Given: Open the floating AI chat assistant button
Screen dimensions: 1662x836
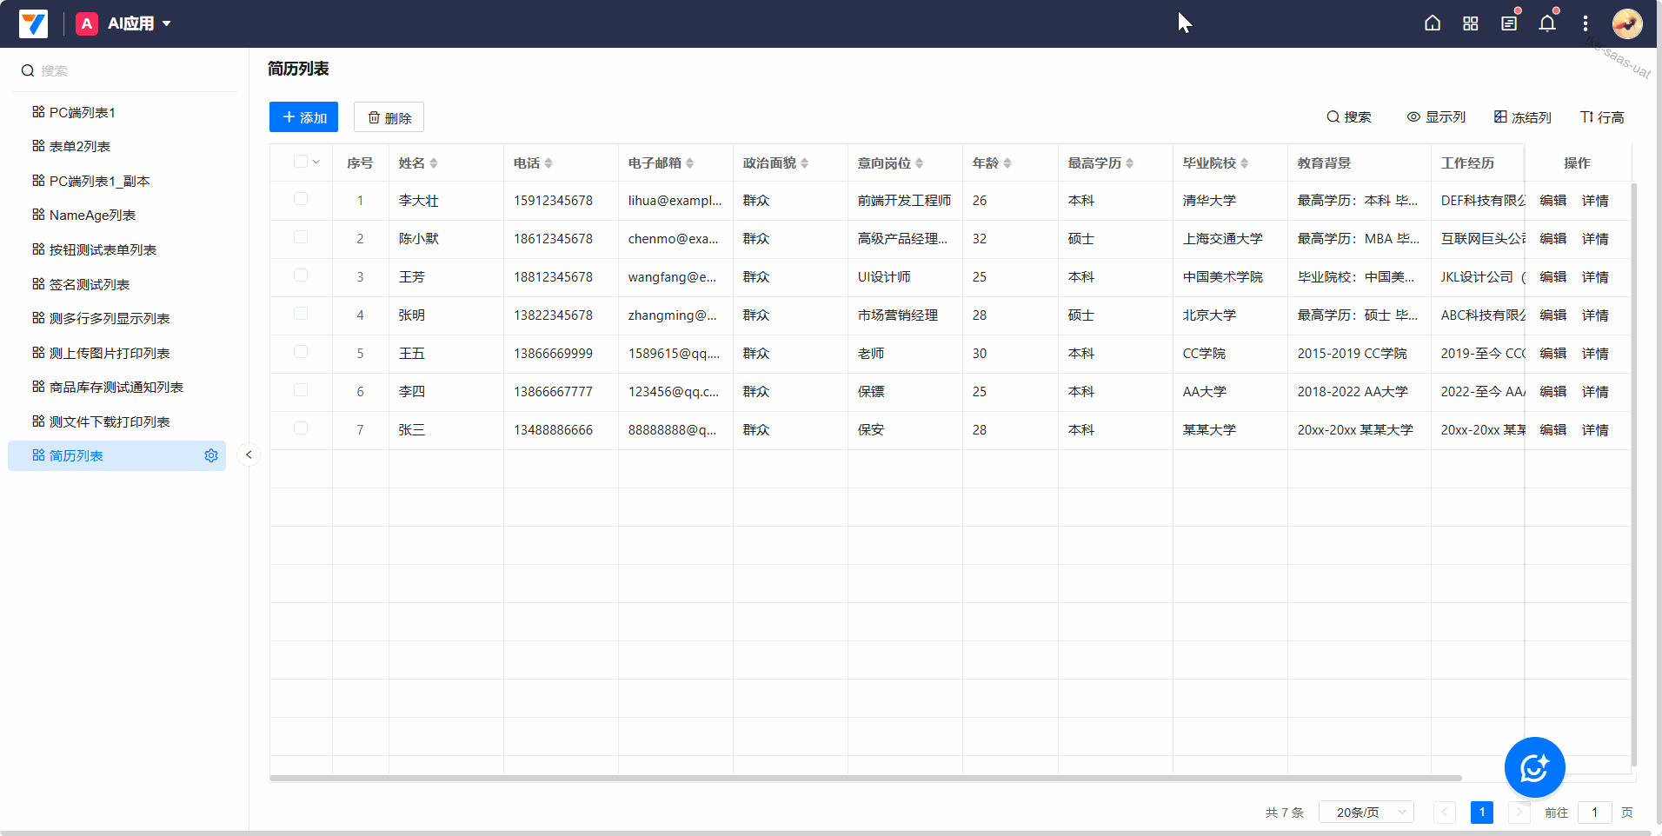Looking at the screenshot, I should tap(1534, 767).
